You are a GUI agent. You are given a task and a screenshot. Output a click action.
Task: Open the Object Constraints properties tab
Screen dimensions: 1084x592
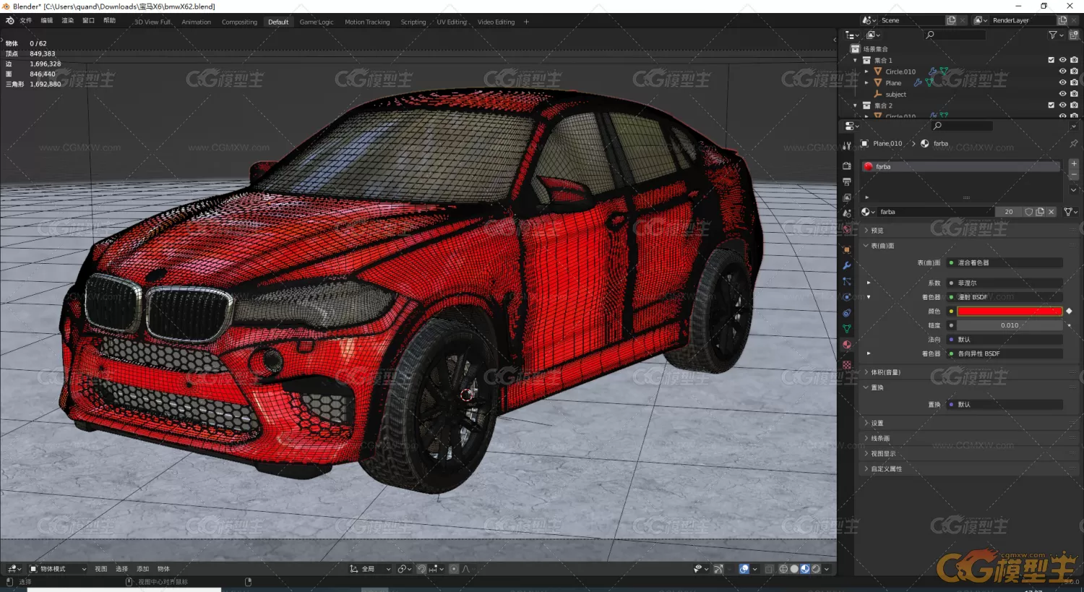point(846,313)
